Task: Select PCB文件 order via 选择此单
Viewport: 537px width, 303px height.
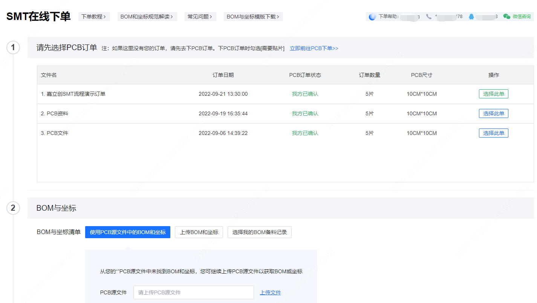Action: pos(493,133)
